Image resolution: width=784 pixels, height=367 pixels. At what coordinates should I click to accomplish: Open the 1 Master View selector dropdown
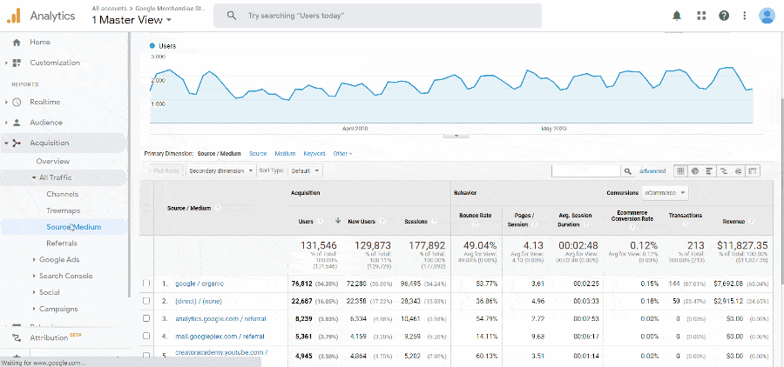(132, 20)
